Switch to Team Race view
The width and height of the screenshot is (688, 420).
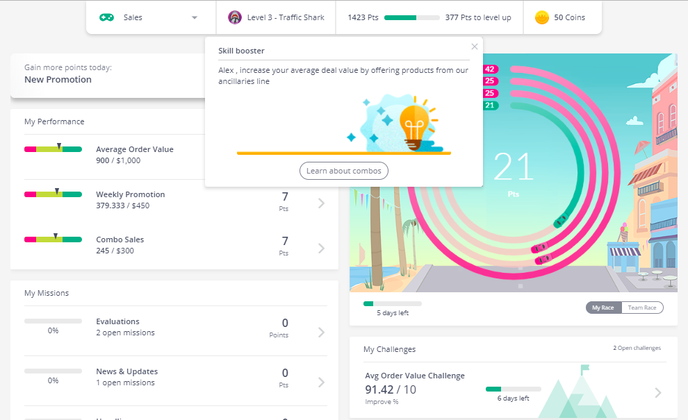642,308
